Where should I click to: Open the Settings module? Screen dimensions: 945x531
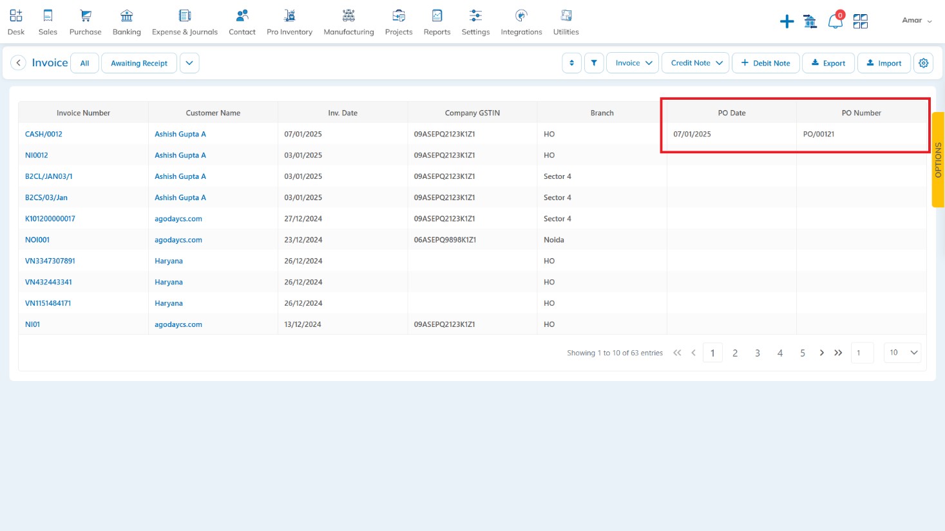tap(476, 22)
